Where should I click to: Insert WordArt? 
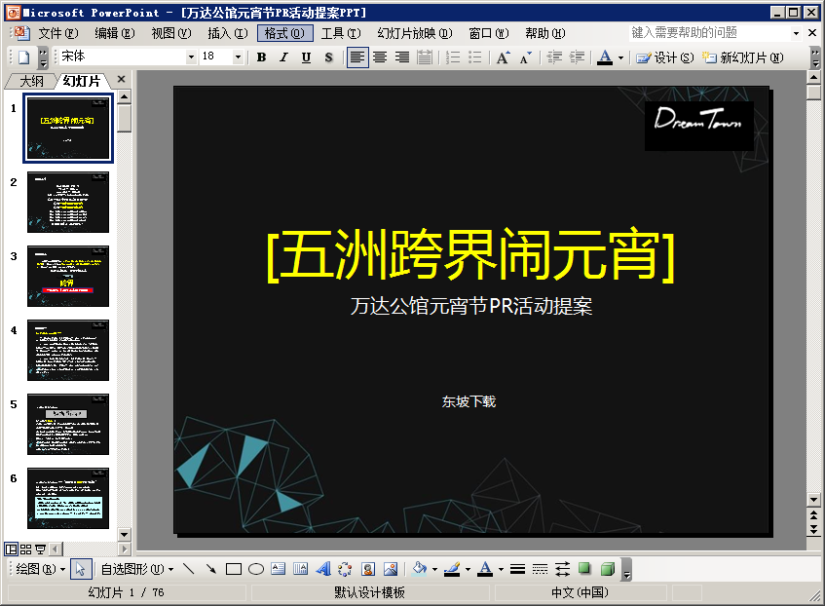(323, 569)
